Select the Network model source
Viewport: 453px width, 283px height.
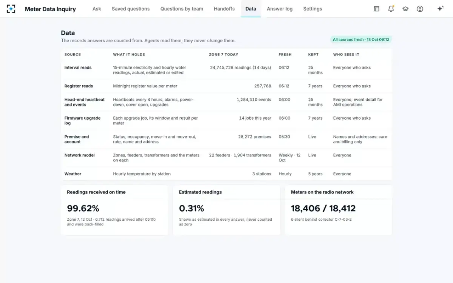pyautogui.click(x=226, y=158)
